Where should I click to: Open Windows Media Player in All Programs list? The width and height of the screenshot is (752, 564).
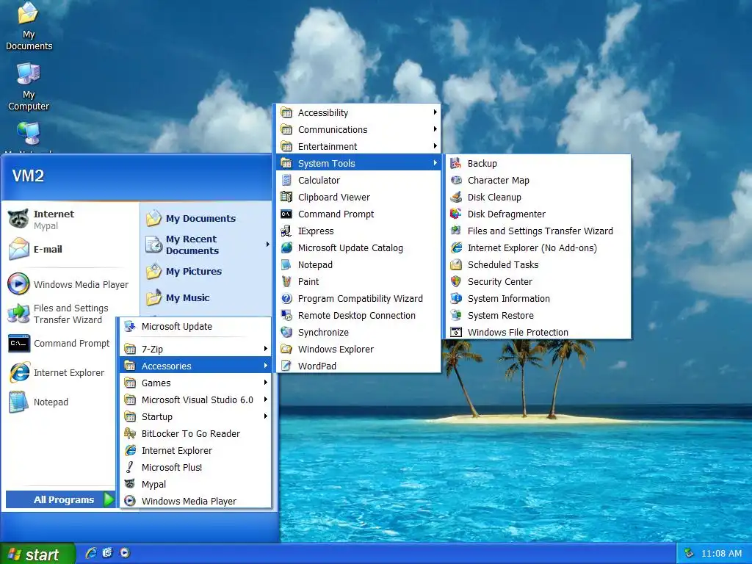pos(195,501)
